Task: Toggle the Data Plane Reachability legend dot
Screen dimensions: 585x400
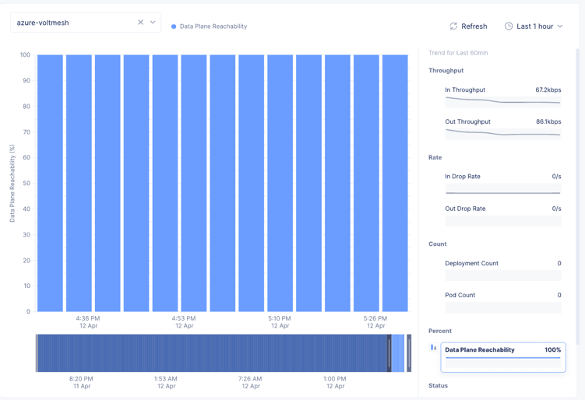Action: click(x=174, y=26)
